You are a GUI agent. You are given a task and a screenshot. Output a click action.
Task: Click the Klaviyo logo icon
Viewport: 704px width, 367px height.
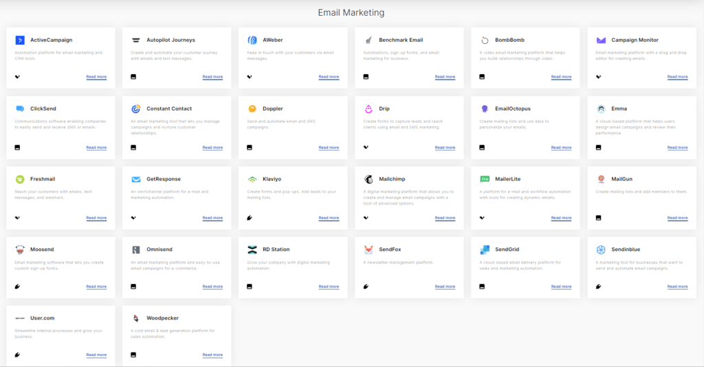click(252, 179)
